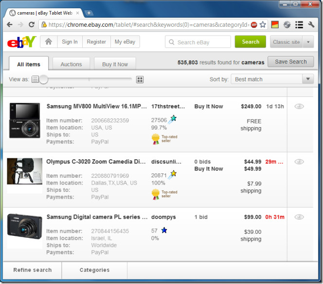Close the cameras eBay tab
The height and width of the screenshot is (284, 323).
coord(77,13)
